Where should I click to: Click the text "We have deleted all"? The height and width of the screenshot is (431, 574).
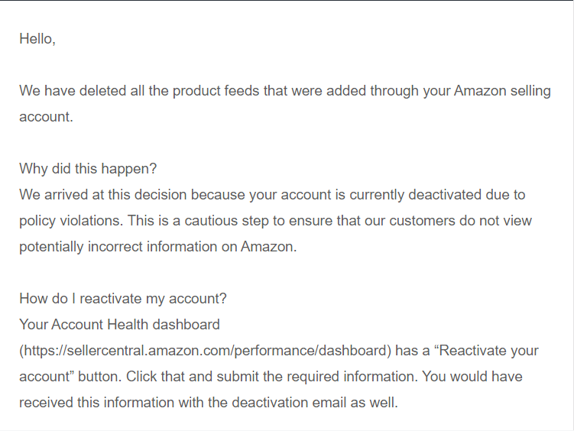point(82,91)
